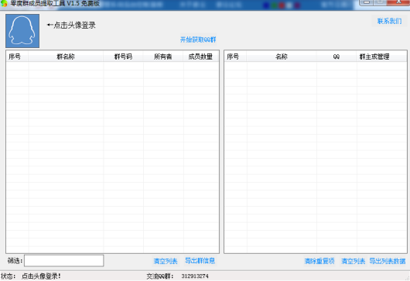The height and width of the screenshot is (281, 410).
Task: Click the 所有者 column header
Action: point(163,57)
